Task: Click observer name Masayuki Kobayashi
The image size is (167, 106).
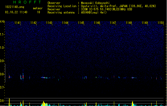Action: point(95,3)
